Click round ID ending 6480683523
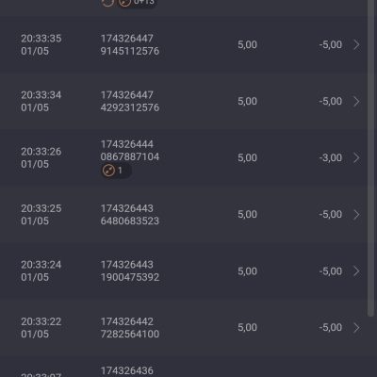Viewport: 377px width, 377px height. (130, 215)
